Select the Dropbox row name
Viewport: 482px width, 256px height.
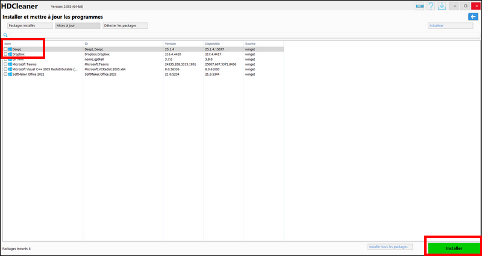(x=19, y=54)
